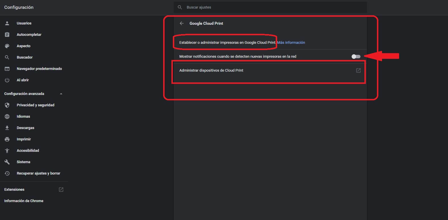
Task: Click the Descargas download icon
Action: (x=7, y=128)
